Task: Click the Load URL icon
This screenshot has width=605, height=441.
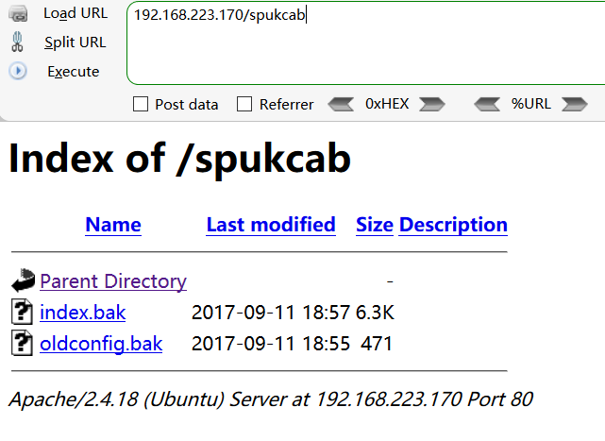Action: pyautogui.click(x=18, y=13)
